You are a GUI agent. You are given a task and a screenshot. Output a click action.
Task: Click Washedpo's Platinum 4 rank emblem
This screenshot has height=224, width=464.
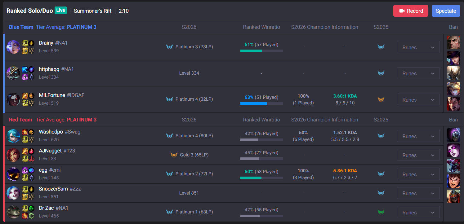169,136
